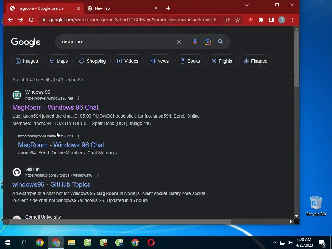This screenshot has width=332, height=249.
Task: Toggle the Chrome side panel icon
Action: click(x=271, y=20)
